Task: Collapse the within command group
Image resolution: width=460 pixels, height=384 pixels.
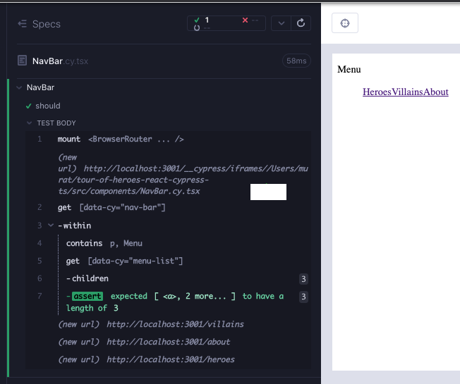Action: (51, 225)
